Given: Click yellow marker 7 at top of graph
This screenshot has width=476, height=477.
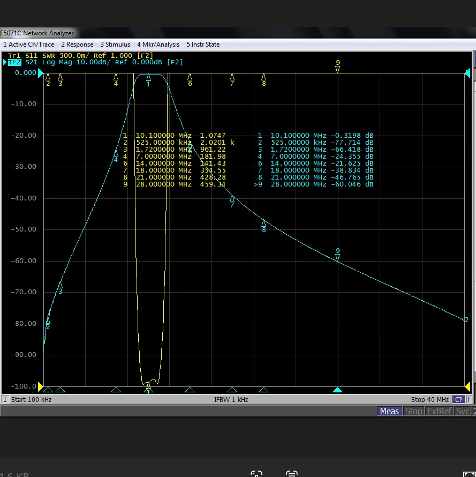Looking at the screenshot, I should [232, 80].
